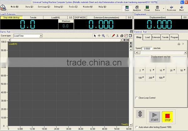Select the 500 mm/min speed preset
Viewport: 188px width, 131px height.
pyautogui.click(x=161, y=78)
